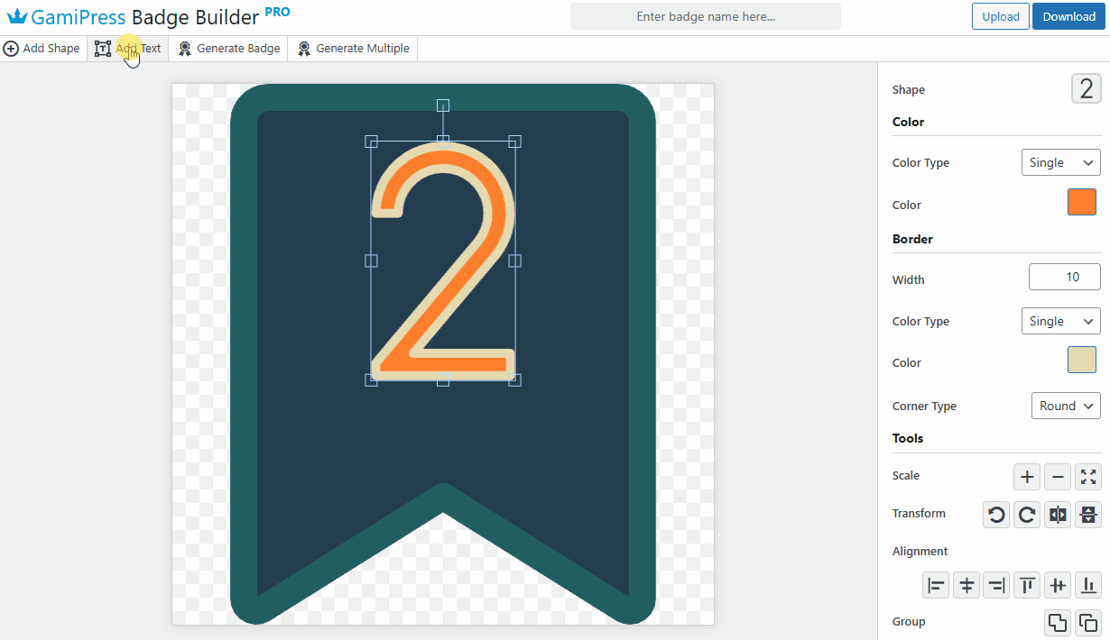This screenshot has width=1110, height=640.
Task: Rotate the shape clockwise
Action: [x=1026, y=515]
